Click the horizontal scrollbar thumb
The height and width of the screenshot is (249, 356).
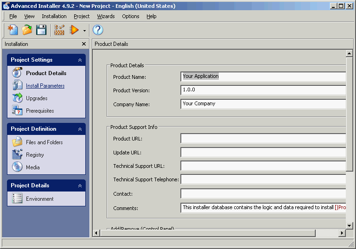click(x=208, y=233)
